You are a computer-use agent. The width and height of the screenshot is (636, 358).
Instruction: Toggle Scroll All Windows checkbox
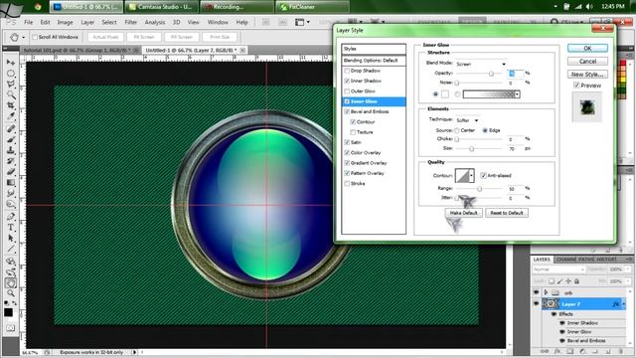[x=35, y=37]
